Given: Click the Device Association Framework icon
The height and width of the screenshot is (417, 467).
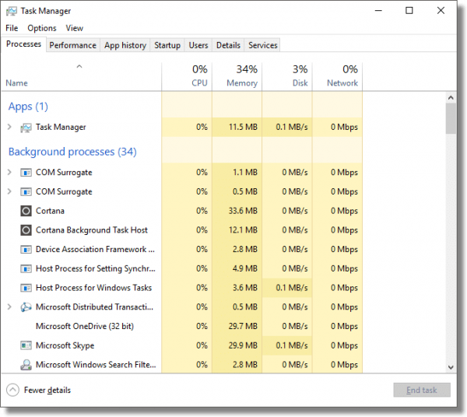Looking at the screenshot, I should coord(26,250).
